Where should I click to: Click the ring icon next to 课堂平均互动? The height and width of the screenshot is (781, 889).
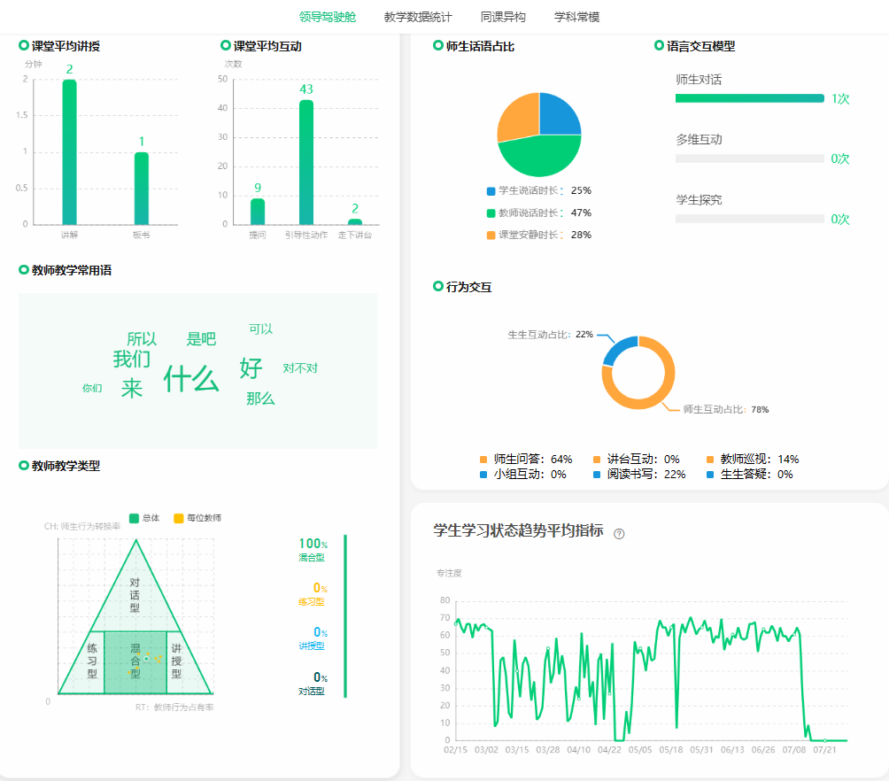(x=226, y=45)
